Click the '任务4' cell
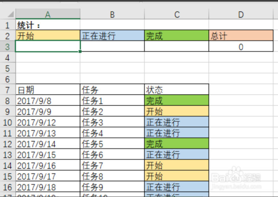The height and width of the screenshot is (197, 278). point(112,133)
